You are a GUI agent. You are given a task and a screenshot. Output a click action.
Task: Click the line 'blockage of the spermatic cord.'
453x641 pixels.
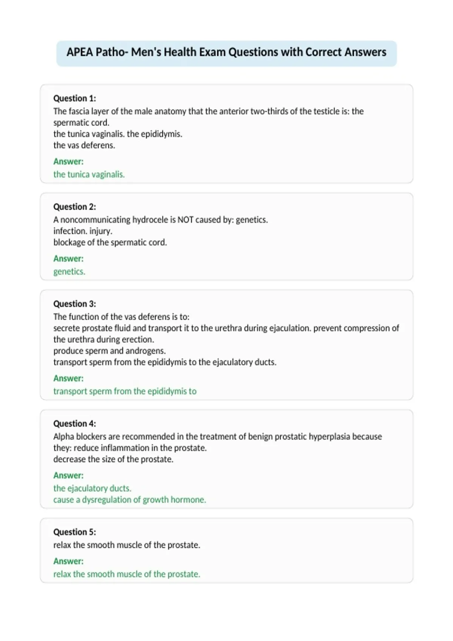tap(110, 242)
